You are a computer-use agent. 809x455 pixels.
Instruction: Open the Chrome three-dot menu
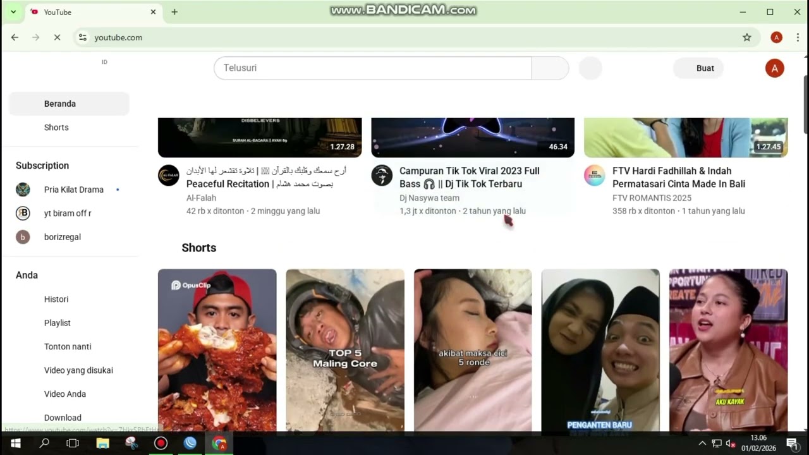point(798,37)
